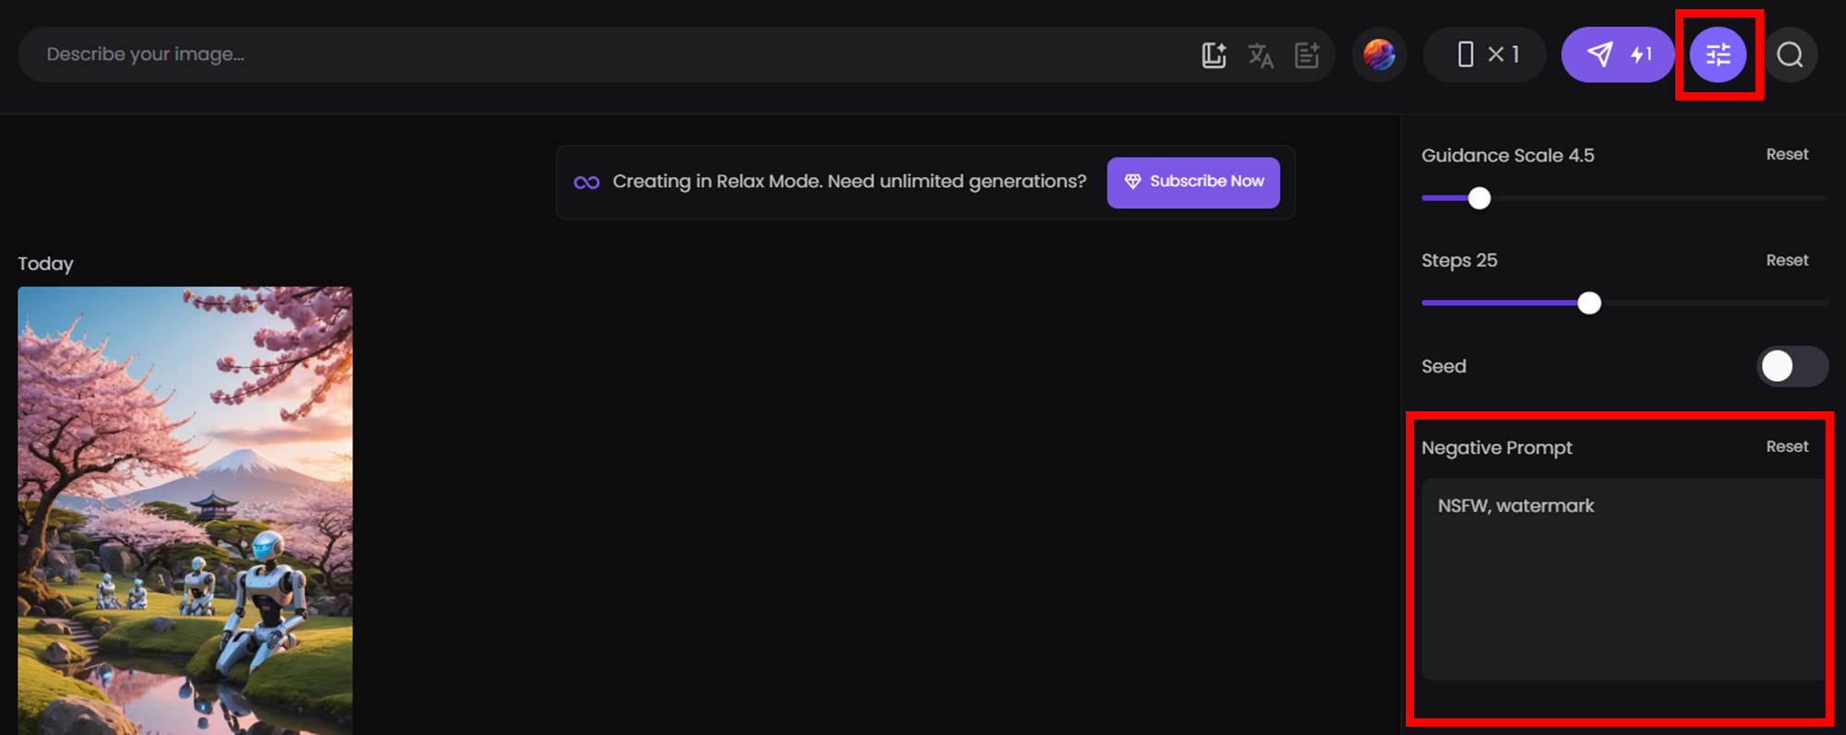This screenshot has height=735, width=1846.
Task: Click the Negative Prompt text area
Action: click(x=1624, y=579)
